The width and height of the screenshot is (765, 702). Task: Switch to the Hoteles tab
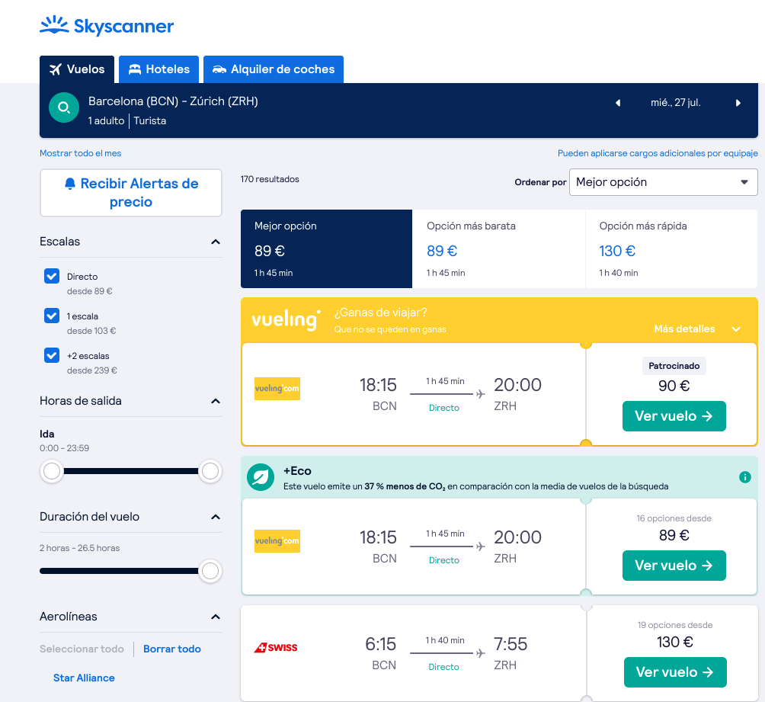(158, 69)
